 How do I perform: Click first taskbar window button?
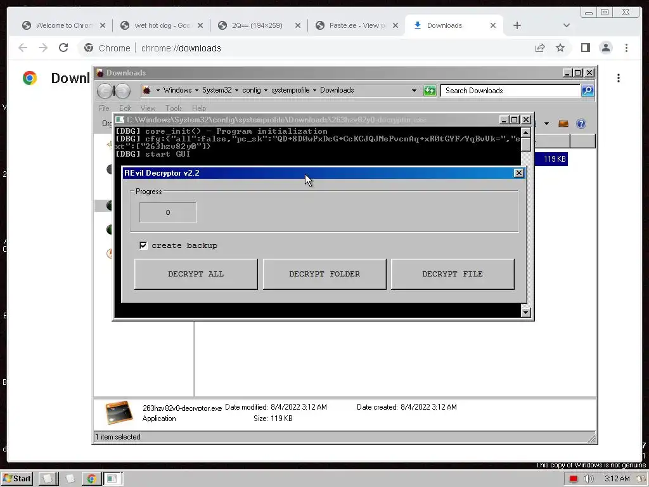48,479
